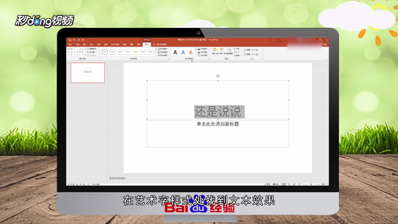
Task: Apply the blue-outline Abc shape style
Action: point(112,52)
